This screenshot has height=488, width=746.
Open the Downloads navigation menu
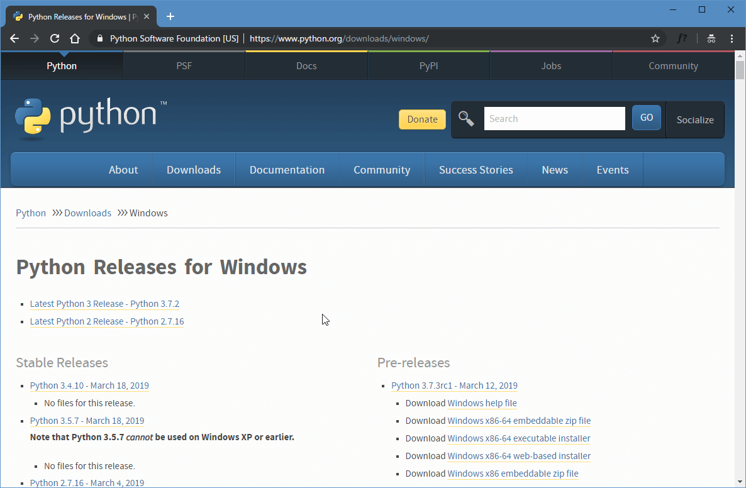(194, 170)
